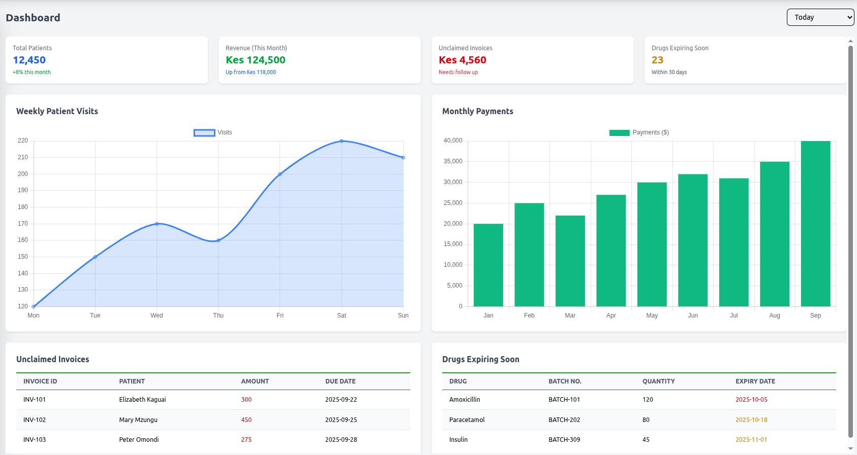Click due date 2025-09-22
Viewport: 857px width, 455px height.
pyautogui.click(x=341, y=400)
